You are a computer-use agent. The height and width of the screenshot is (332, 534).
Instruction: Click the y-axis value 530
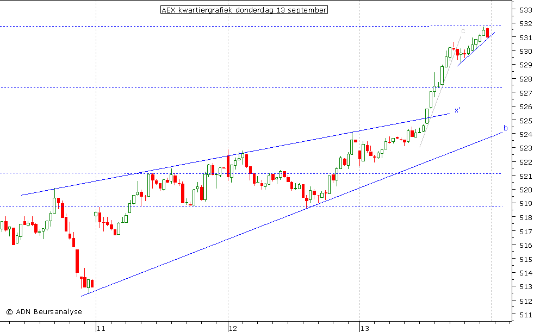[526, 52]
